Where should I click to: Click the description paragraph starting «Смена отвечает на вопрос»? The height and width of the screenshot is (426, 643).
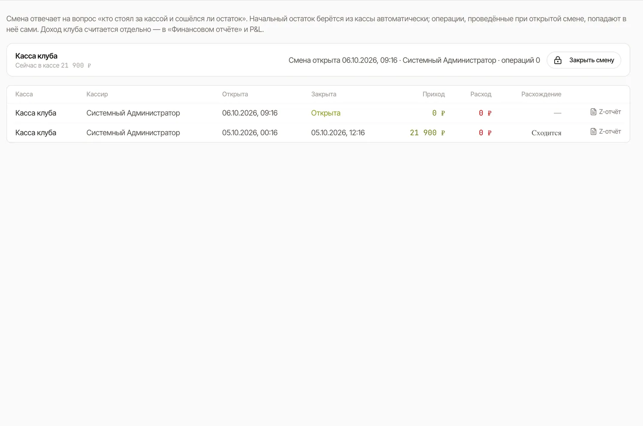pyautogui.click(x=316, y=24)
